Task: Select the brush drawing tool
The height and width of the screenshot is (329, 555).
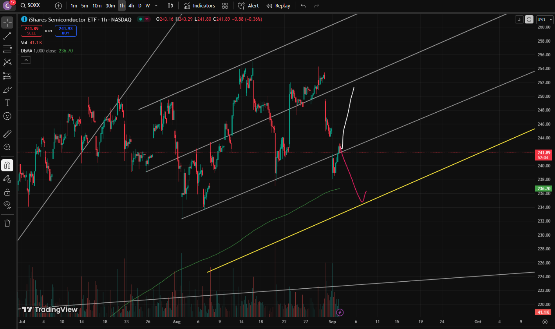Action: click(x=7, y=90)
